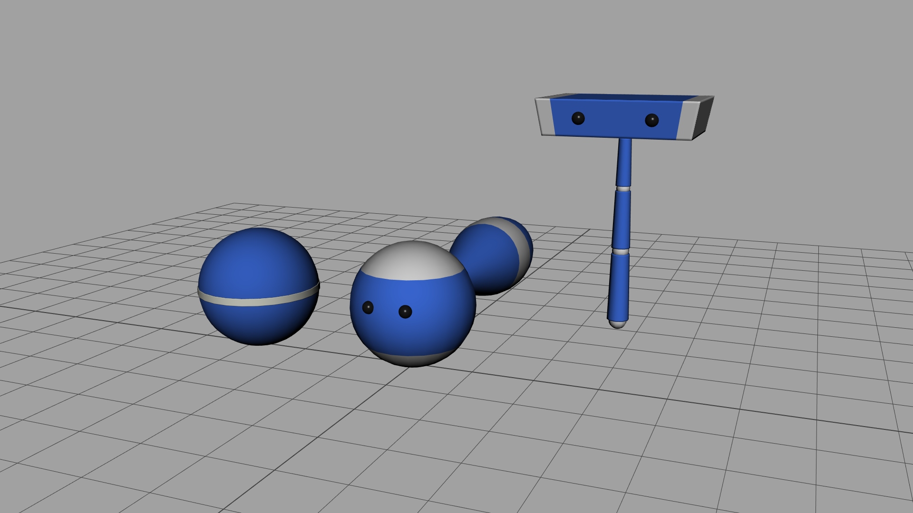Click the upper grey joint on the pole
Viewport: 913px width, 513px height.
pyautogui.click(x=623, y=189)
